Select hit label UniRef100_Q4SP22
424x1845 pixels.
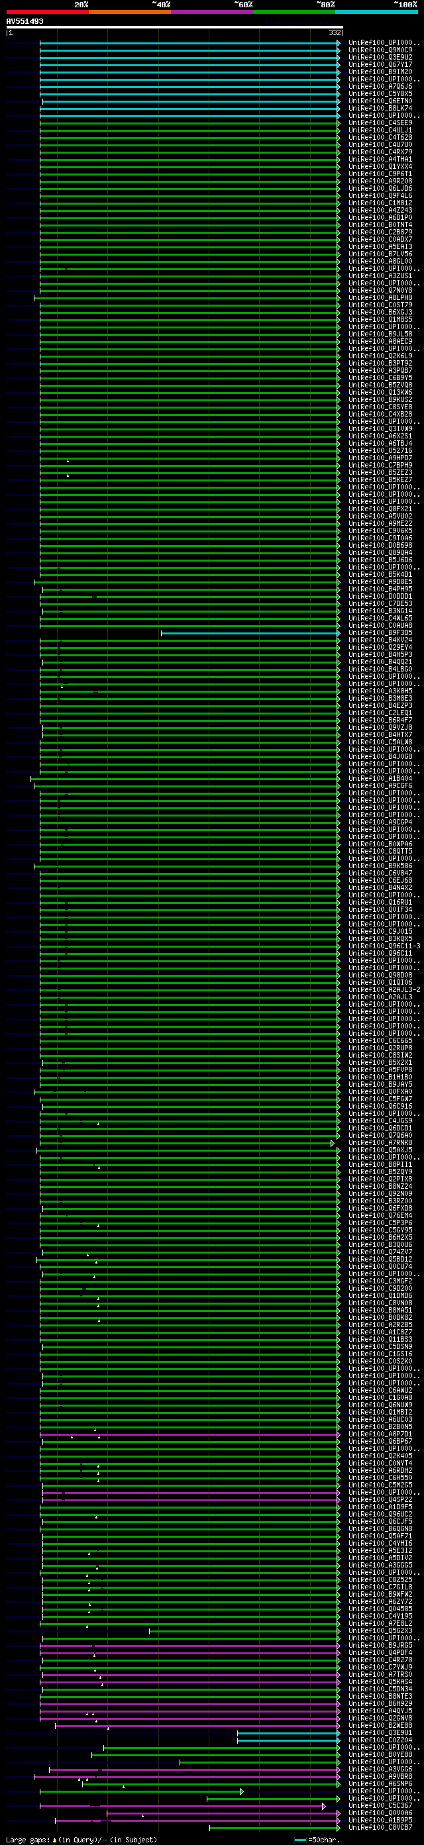tap(380, 1500)
